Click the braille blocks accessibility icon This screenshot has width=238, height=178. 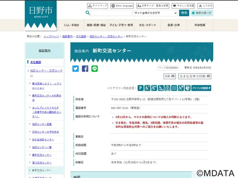174,88
